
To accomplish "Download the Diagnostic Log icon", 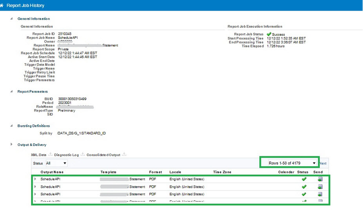I will click(83, 154).
